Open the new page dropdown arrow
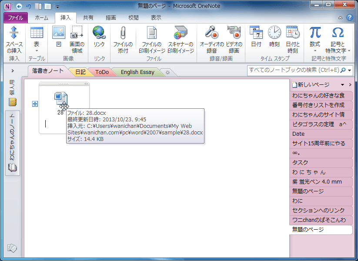This screenshot has width=358, height=261. point(342,85)
